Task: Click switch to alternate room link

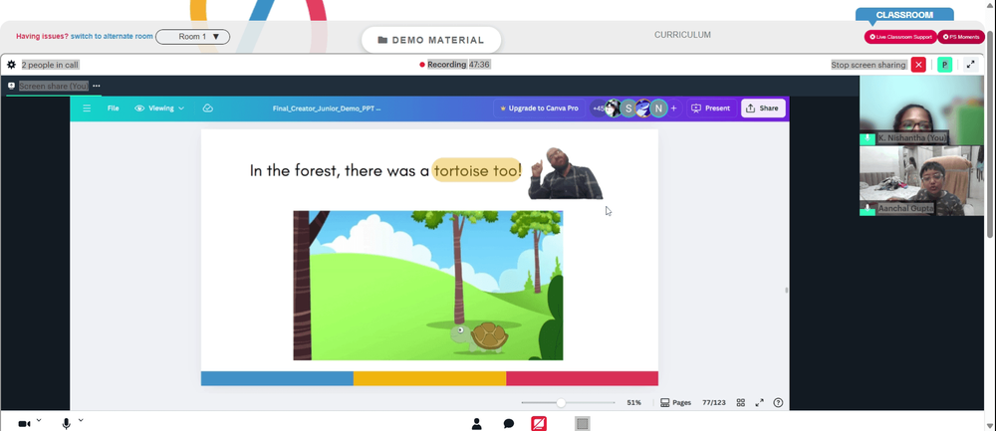Action: (112, 36)
